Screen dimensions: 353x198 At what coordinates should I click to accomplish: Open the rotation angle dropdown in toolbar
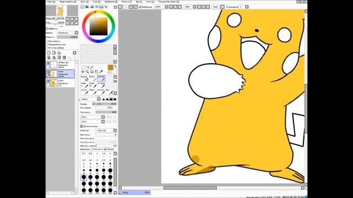[195, 7]
